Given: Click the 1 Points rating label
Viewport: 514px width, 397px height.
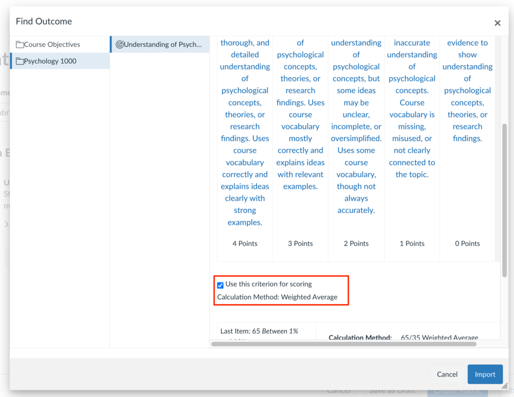Looking at the screenshot, I should 412,243.
